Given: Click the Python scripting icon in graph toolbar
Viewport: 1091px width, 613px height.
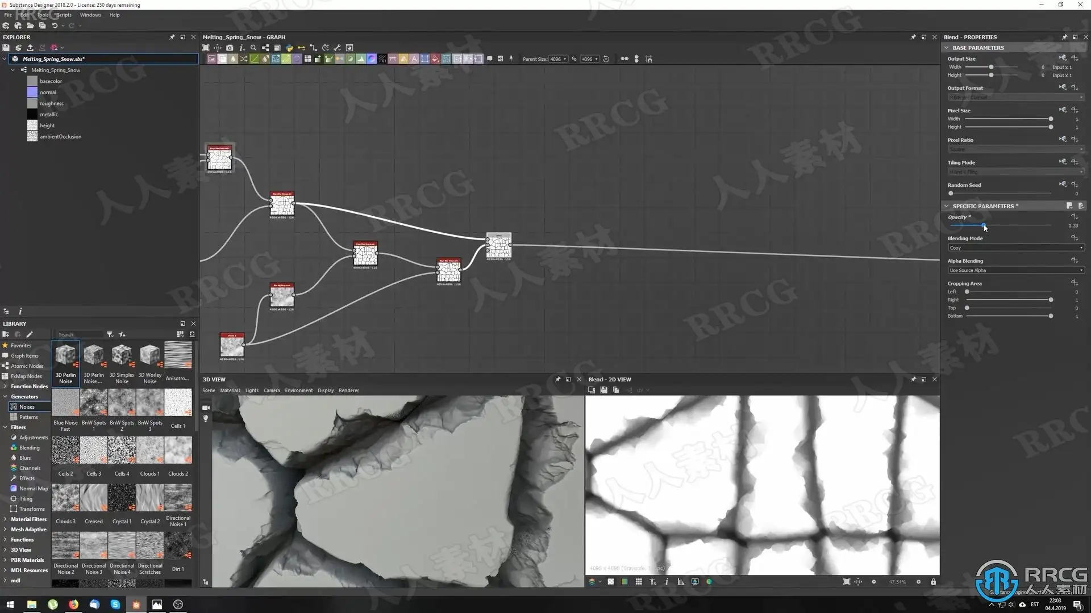Looking at the screenshot, I should (x=289, y=48).
